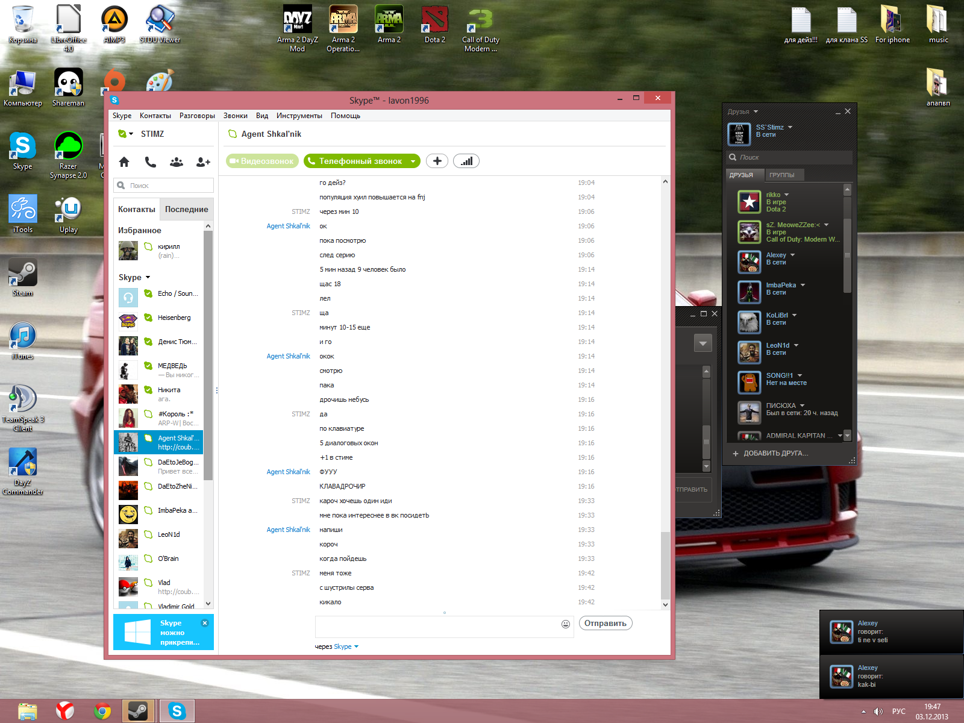Open STDU Viewer desktop shortcut
This screenshot has height=723, width=964.
160,24
